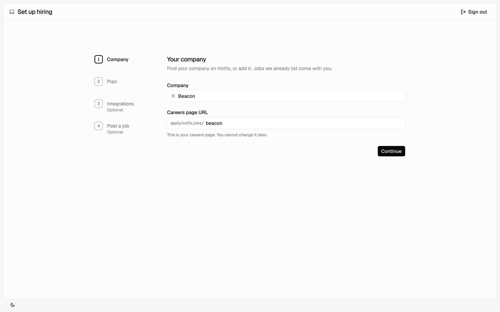The width and height of the screenshot is (500, 312).
Task: Select step 4 Post a job number badge
Action: point(99,126)
